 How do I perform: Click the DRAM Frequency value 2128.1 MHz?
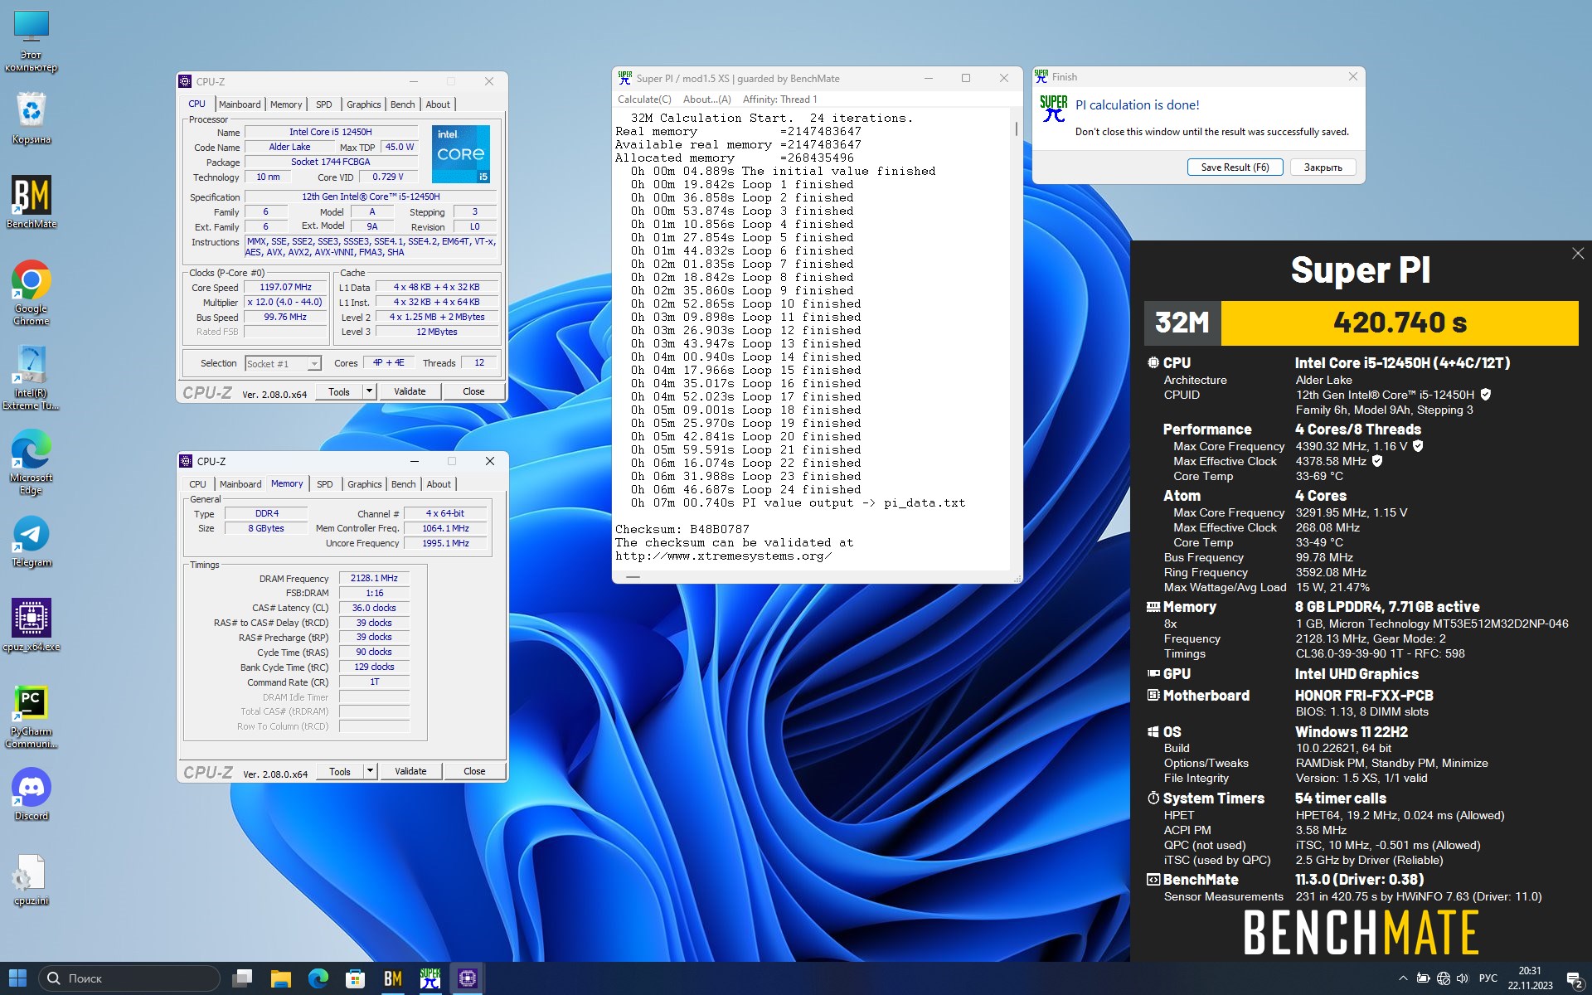click(374, 578)
